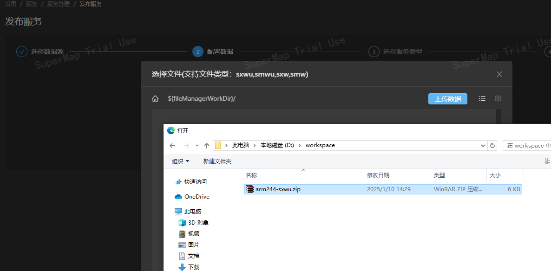The width and height of the screenshot is (551, 271).
Task: Close the select file dialog
Action: [x=499, y=74]
